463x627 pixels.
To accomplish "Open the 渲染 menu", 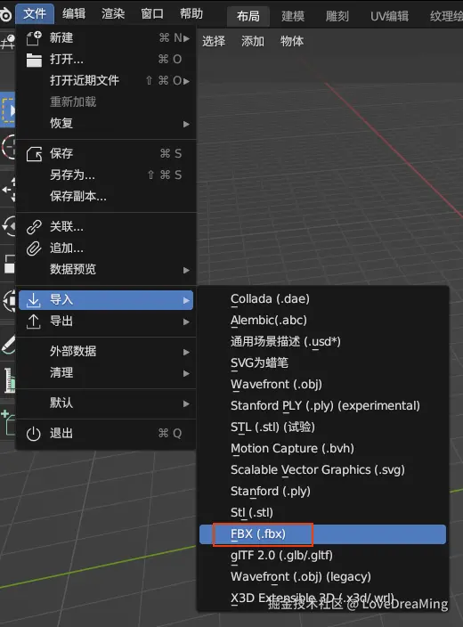I will 113,14.
